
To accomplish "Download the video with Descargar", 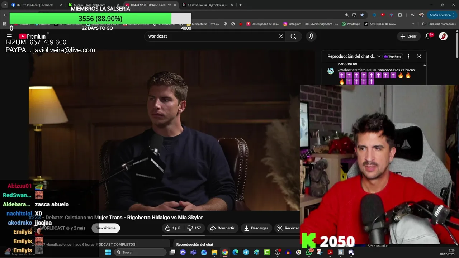I will tap(256, 228).
